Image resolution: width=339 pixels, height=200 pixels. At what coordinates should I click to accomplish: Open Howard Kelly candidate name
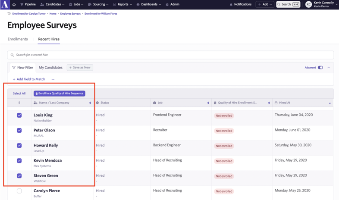pos(46,145)
